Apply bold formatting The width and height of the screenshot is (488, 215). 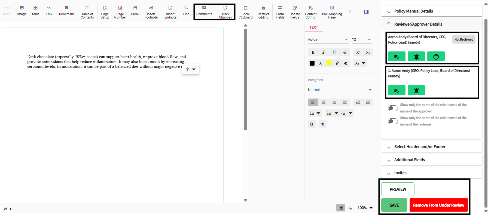pos(313,52)
